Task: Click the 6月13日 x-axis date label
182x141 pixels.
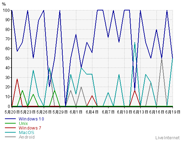Action: [140, 112]
